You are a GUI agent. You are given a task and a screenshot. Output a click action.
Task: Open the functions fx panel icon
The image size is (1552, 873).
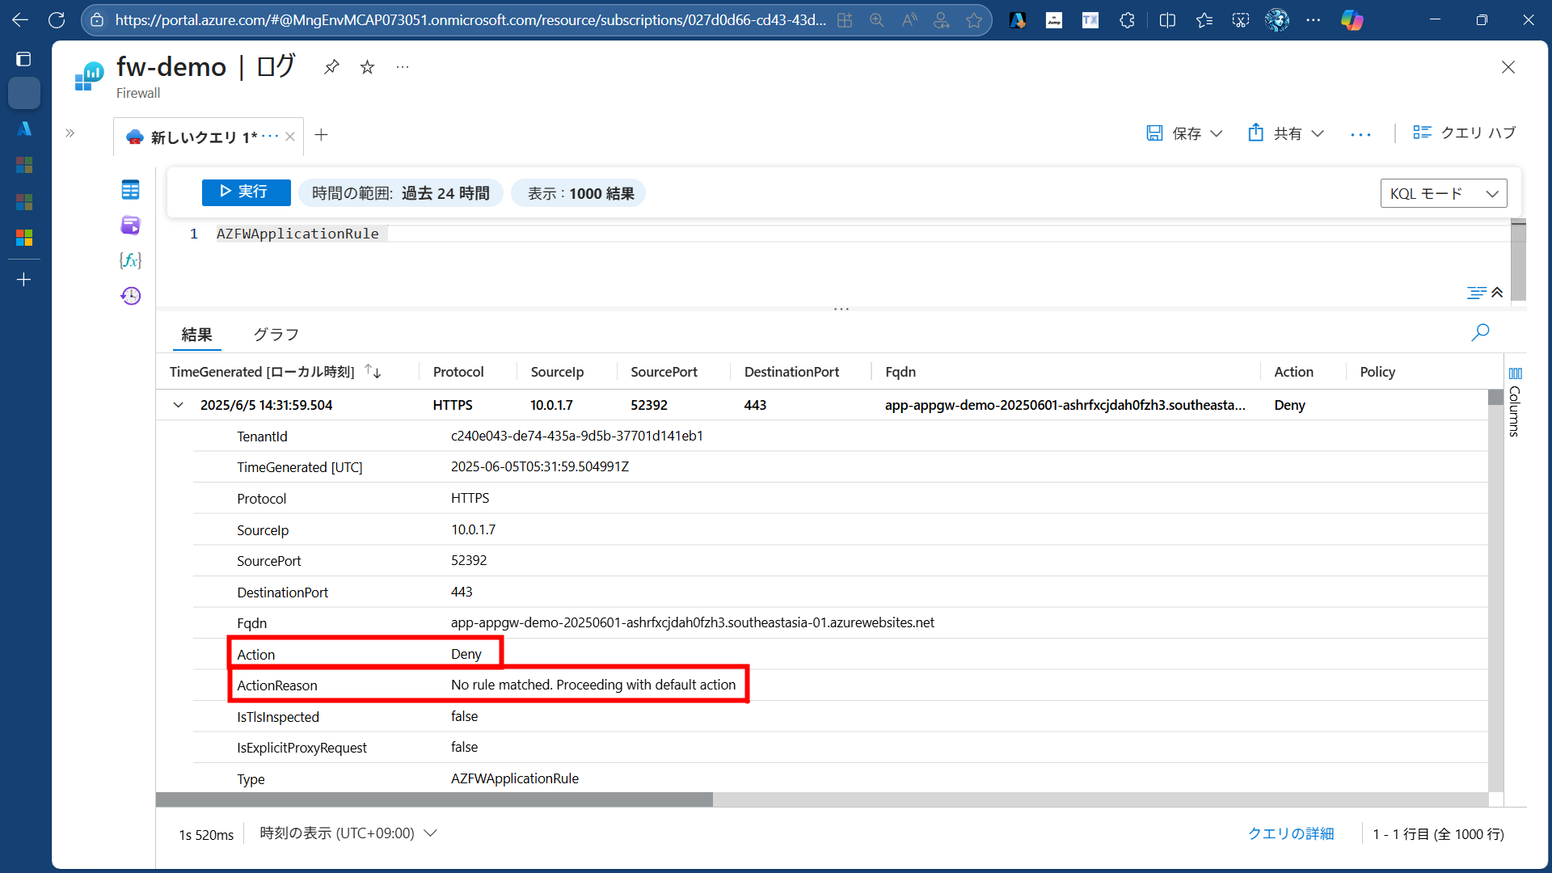click(x=130, y=260)
